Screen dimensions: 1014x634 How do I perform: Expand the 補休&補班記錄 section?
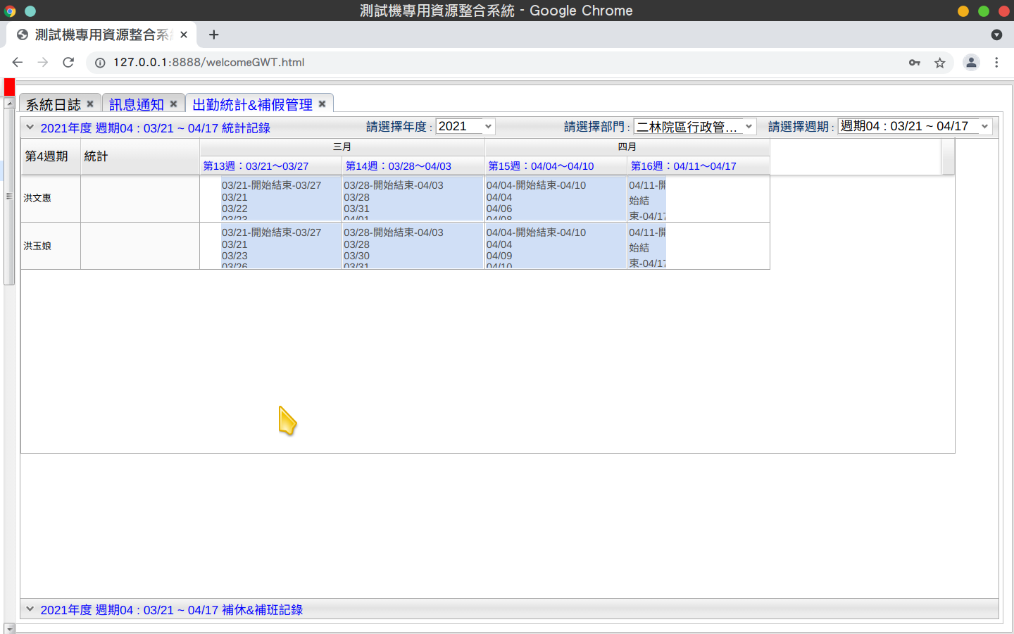coord(30,609)
